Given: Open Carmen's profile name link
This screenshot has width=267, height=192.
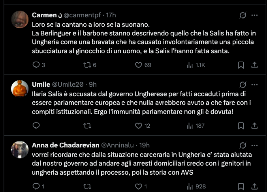Looking at the screenshot, I should point(44,15).
